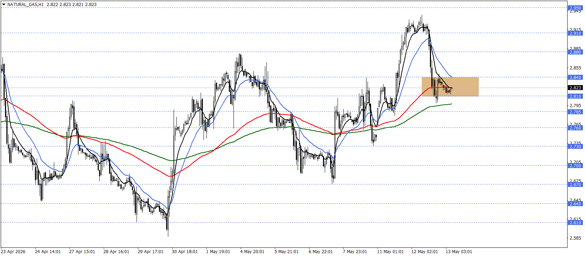This screenshot has height=256, width=585.
Task: Click the 2.585 price axis value
Action: [x=575, y=238]
